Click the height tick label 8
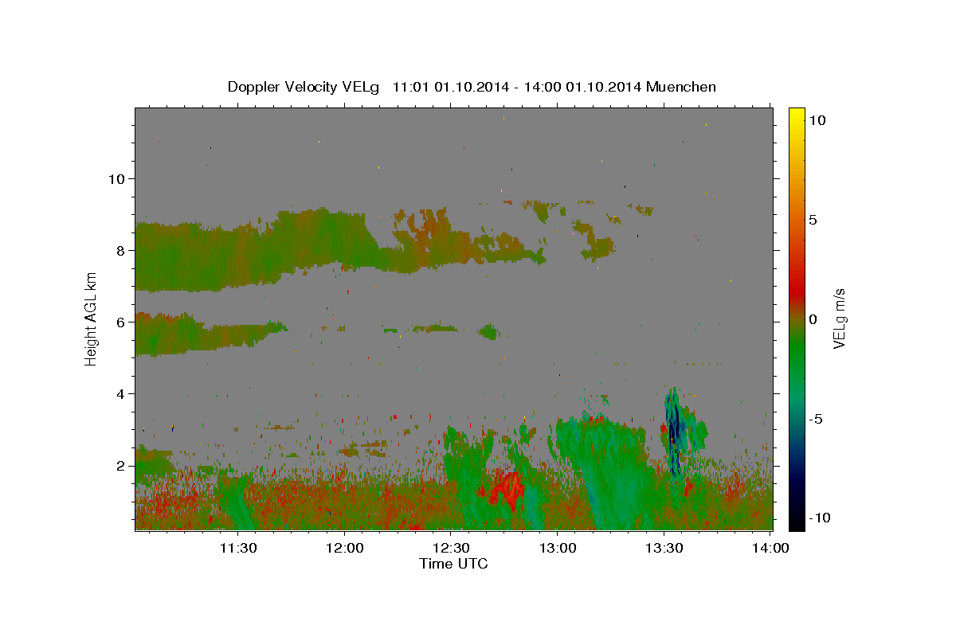This screenshot has height=637, width=956. tap(121, 250)
